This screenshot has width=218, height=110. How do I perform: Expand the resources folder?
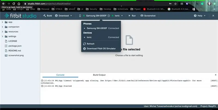click(x=2, y=32)
